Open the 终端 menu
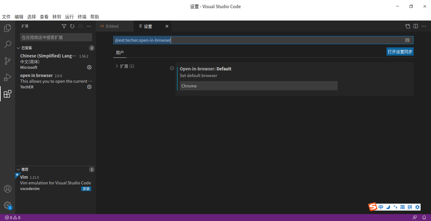 (82, 17)
